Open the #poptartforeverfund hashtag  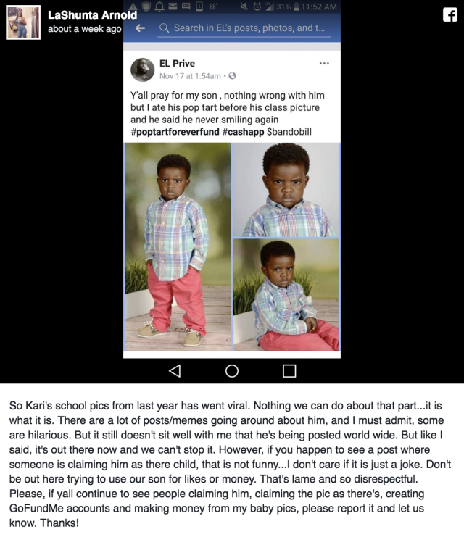[175, 132]
